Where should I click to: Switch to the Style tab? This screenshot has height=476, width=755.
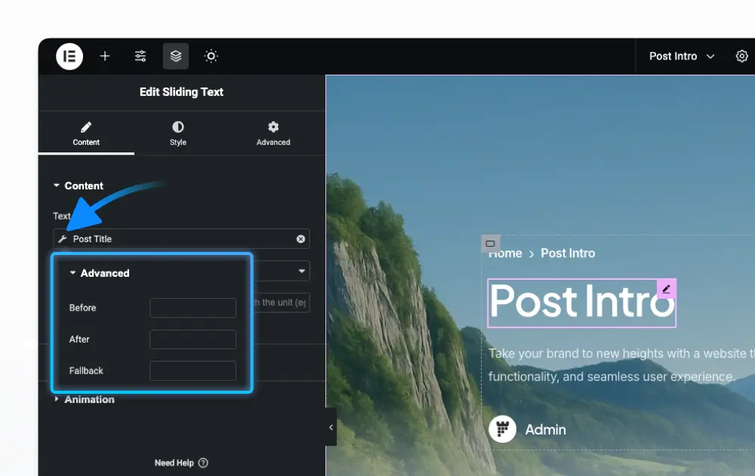pyautogui.click(x=177, y=134)
